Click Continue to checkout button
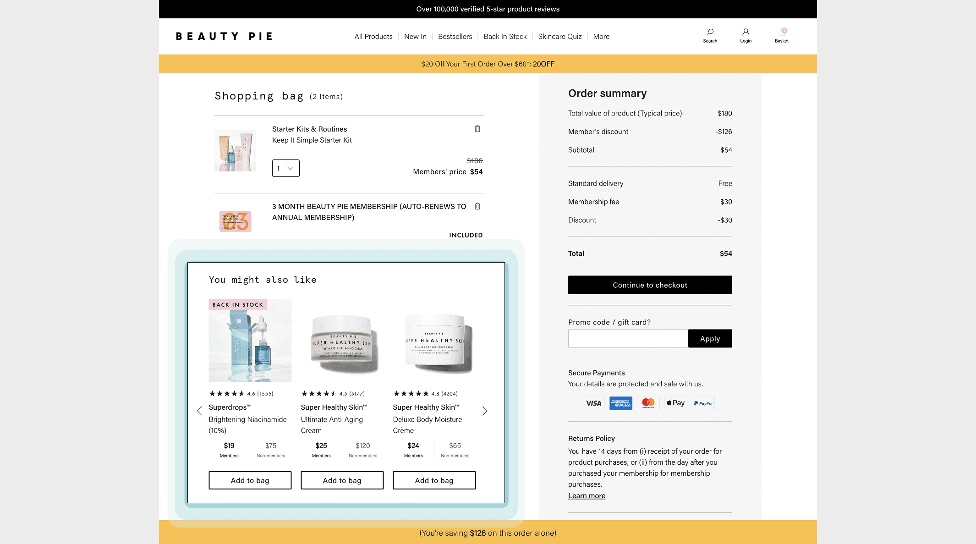976x544 pixels. 650,285
